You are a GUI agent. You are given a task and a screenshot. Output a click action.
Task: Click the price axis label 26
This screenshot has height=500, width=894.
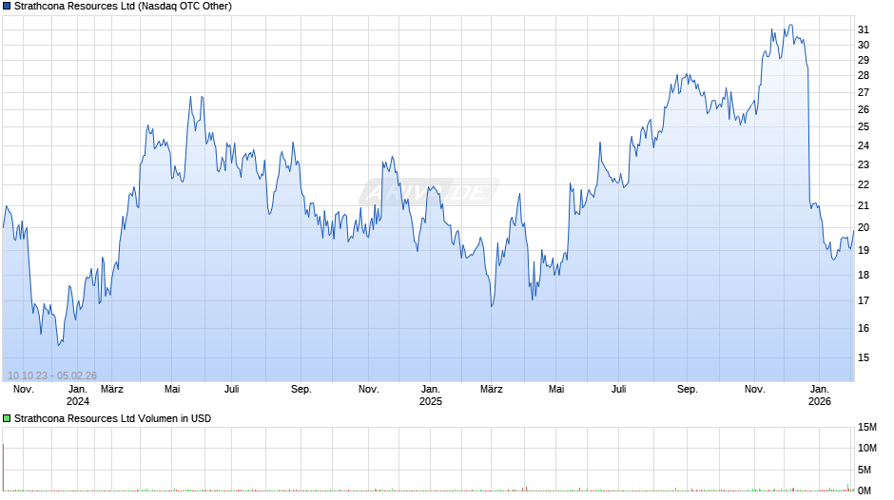864,109
